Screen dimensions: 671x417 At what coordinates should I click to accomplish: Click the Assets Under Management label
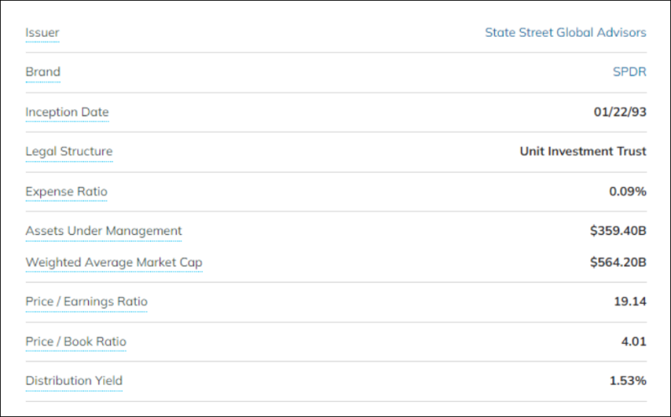pos(103,231)
